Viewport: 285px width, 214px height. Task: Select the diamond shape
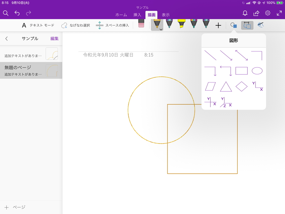[242, 86]
